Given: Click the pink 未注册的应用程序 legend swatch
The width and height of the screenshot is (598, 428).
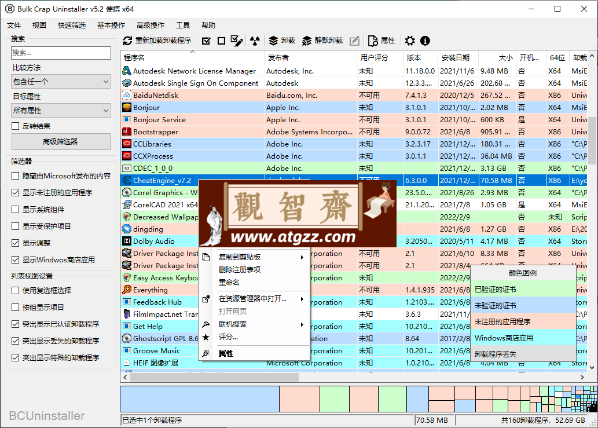Looking at the screenshot, I should (523, 321).
